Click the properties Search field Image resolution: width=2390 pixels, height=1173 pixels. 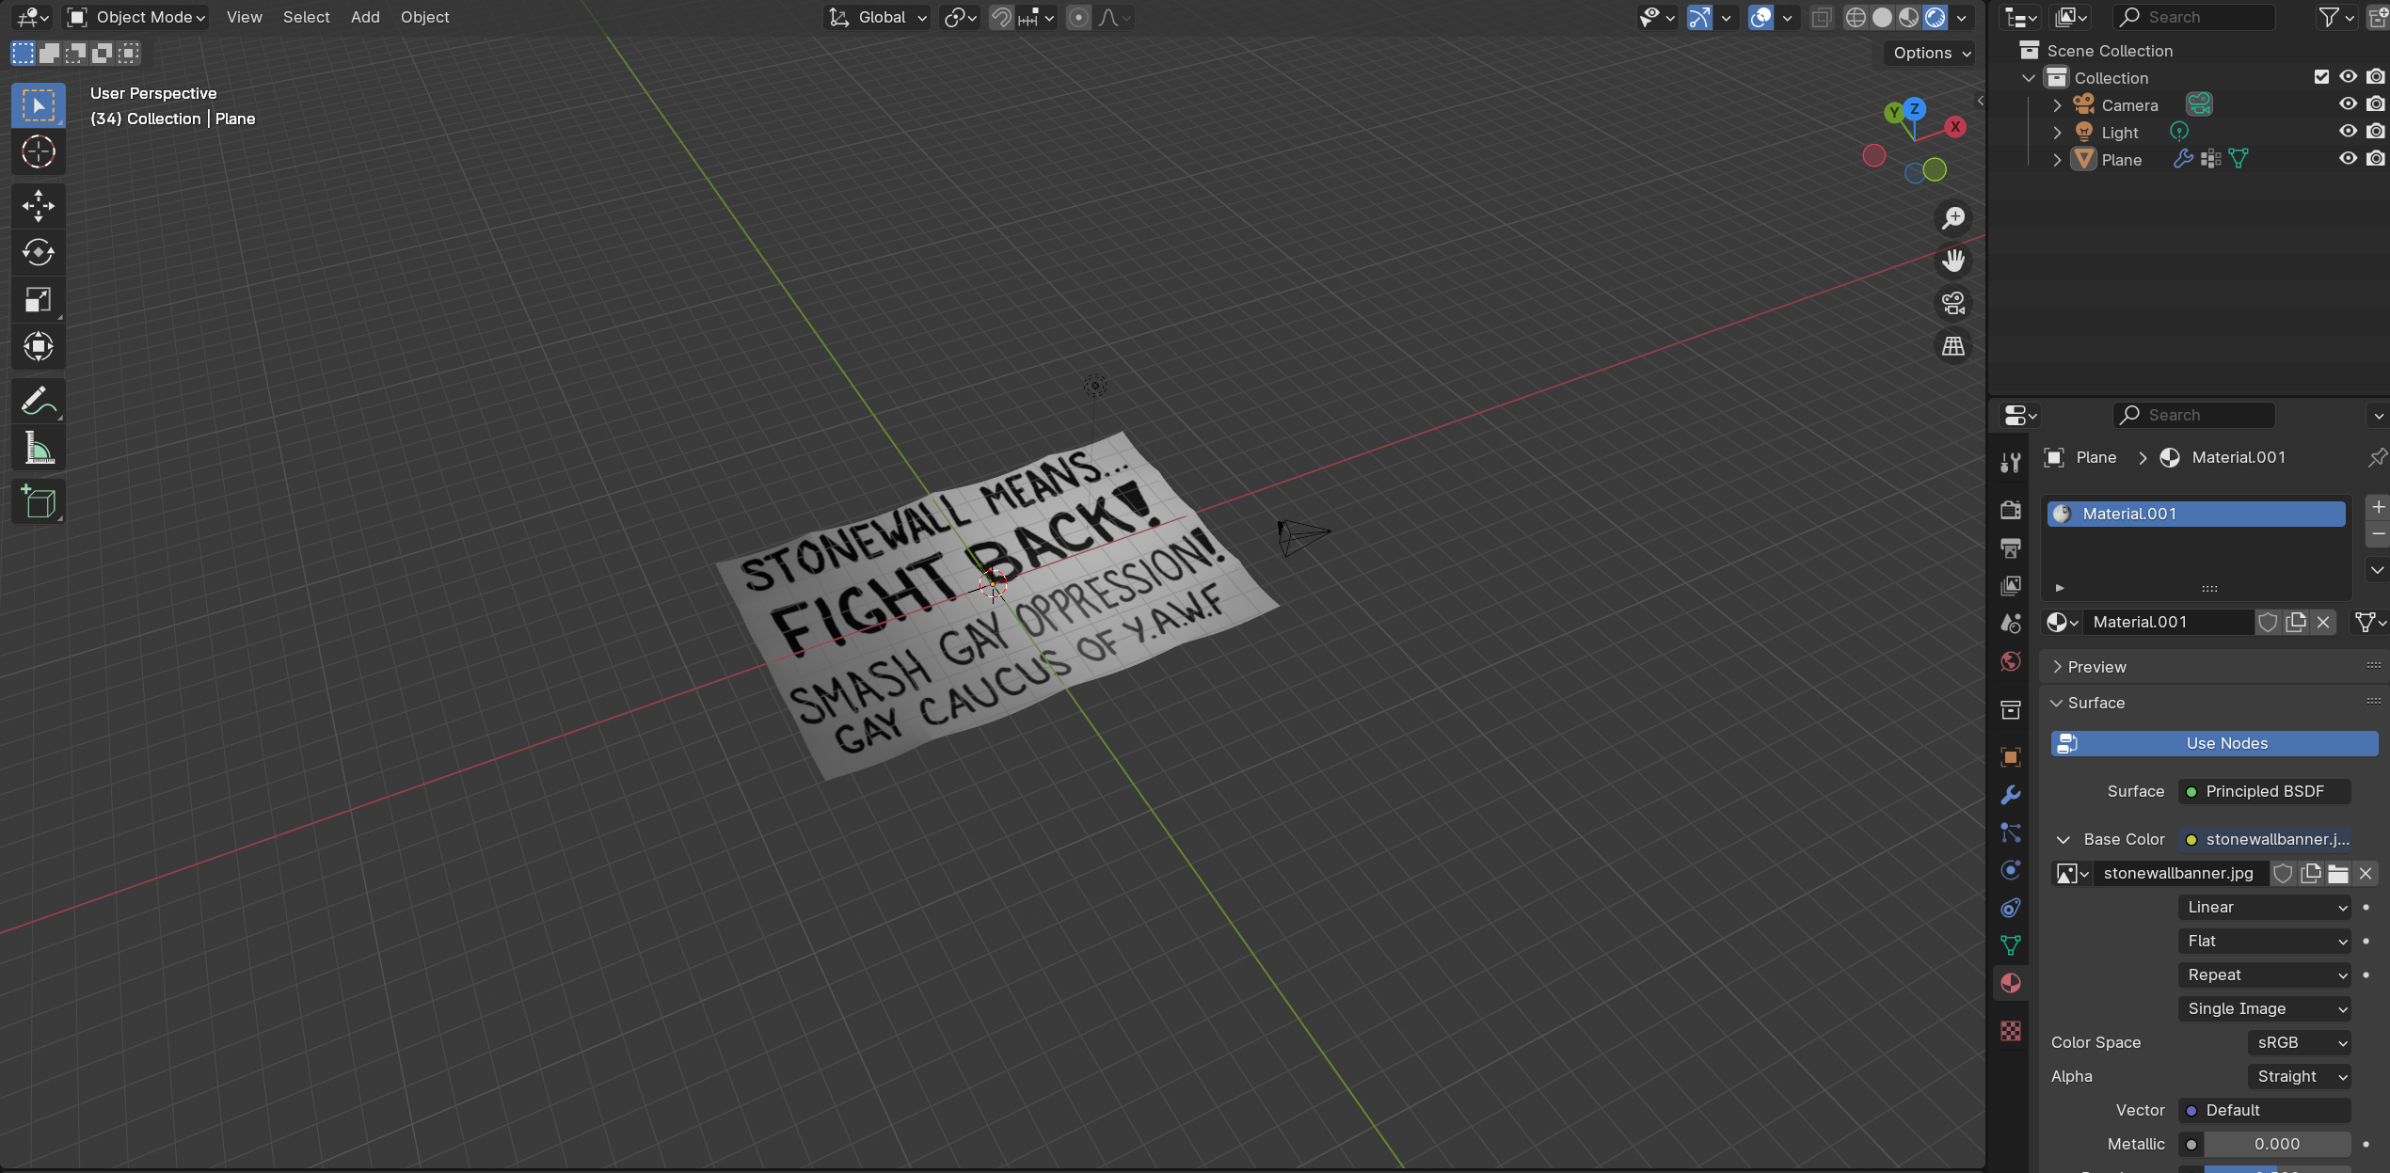click(x=2193, y=415)
